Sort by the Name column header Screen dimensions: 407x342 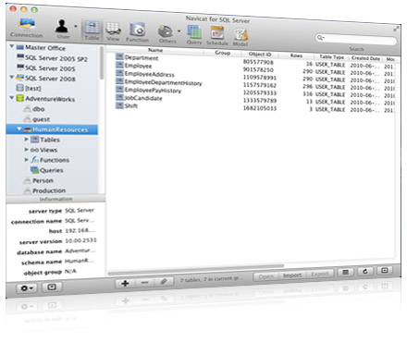tap(155, 50)
